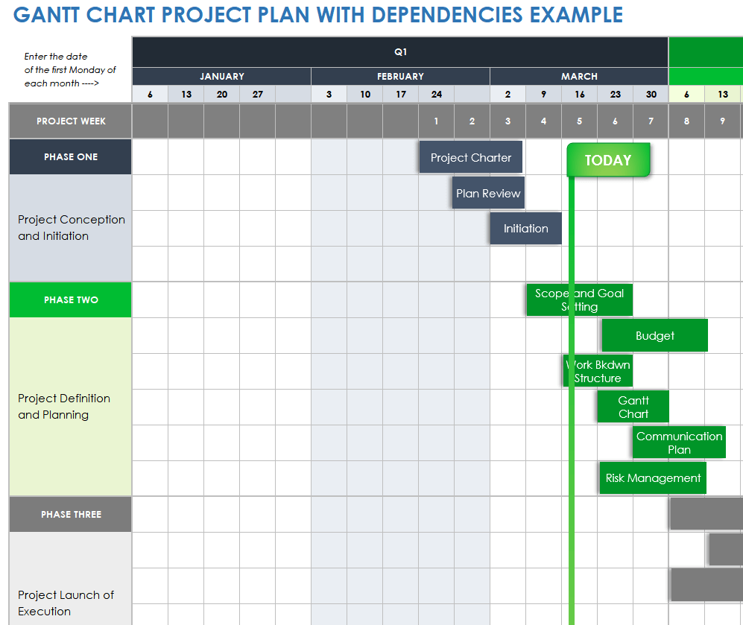Click the Budget task bar
Screen dimensions: 743x625
654,336
